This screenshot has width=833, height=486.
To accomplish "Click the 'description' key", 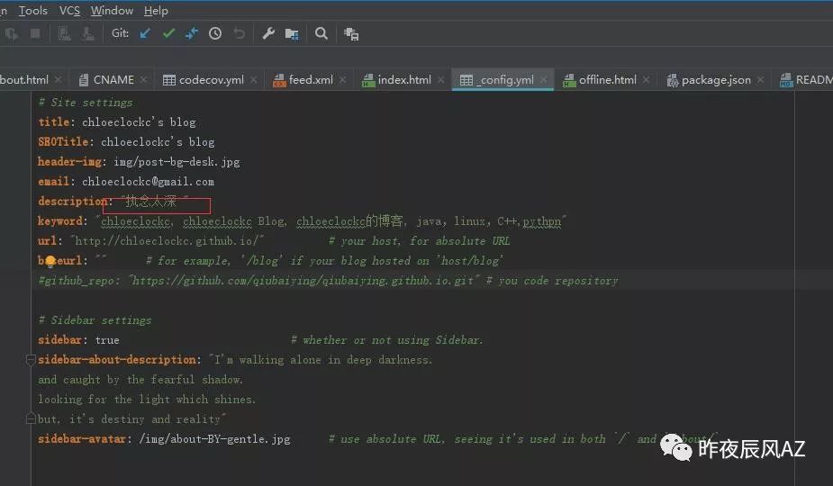I will (73, 202).
